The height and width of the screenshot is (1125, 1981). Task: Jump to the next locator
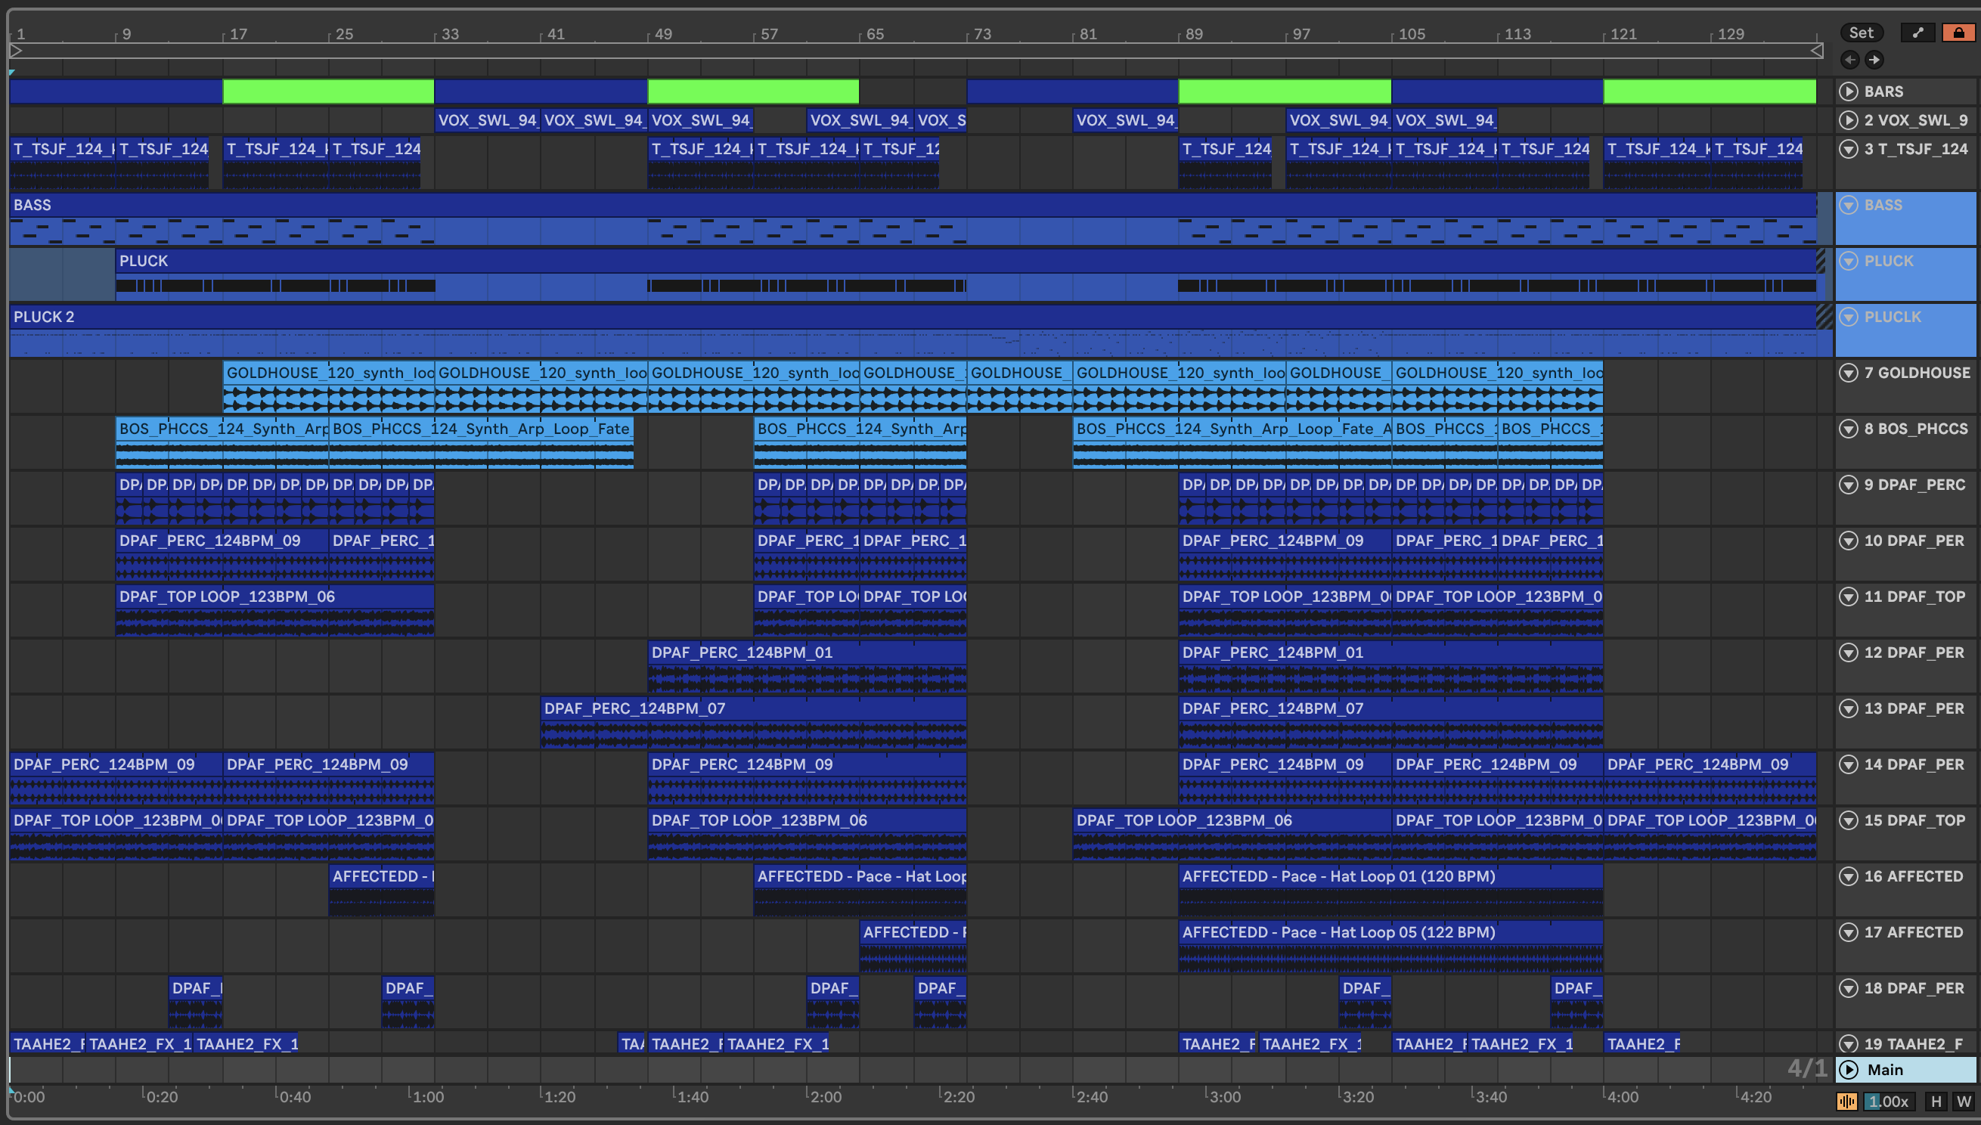pos(1874,60)
